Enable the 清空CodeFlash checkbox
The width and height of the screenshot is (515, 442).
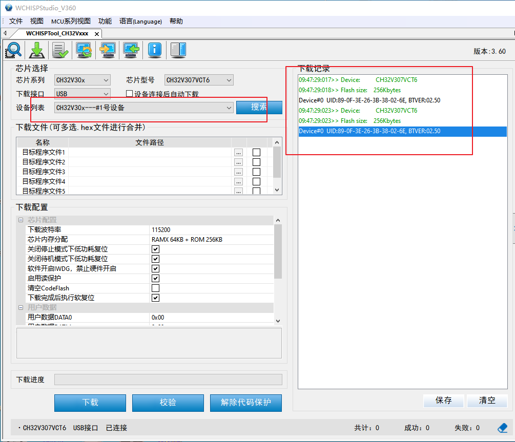coord(155,288)
